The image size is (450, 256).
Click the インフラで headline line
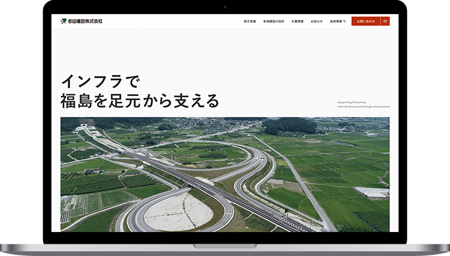point(101,81)
